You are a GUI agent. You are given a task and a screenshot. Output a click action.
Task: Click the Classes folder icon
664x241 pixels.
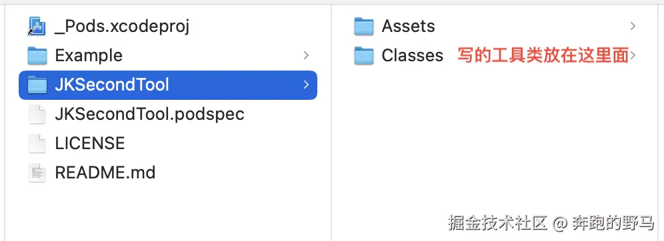364,56
